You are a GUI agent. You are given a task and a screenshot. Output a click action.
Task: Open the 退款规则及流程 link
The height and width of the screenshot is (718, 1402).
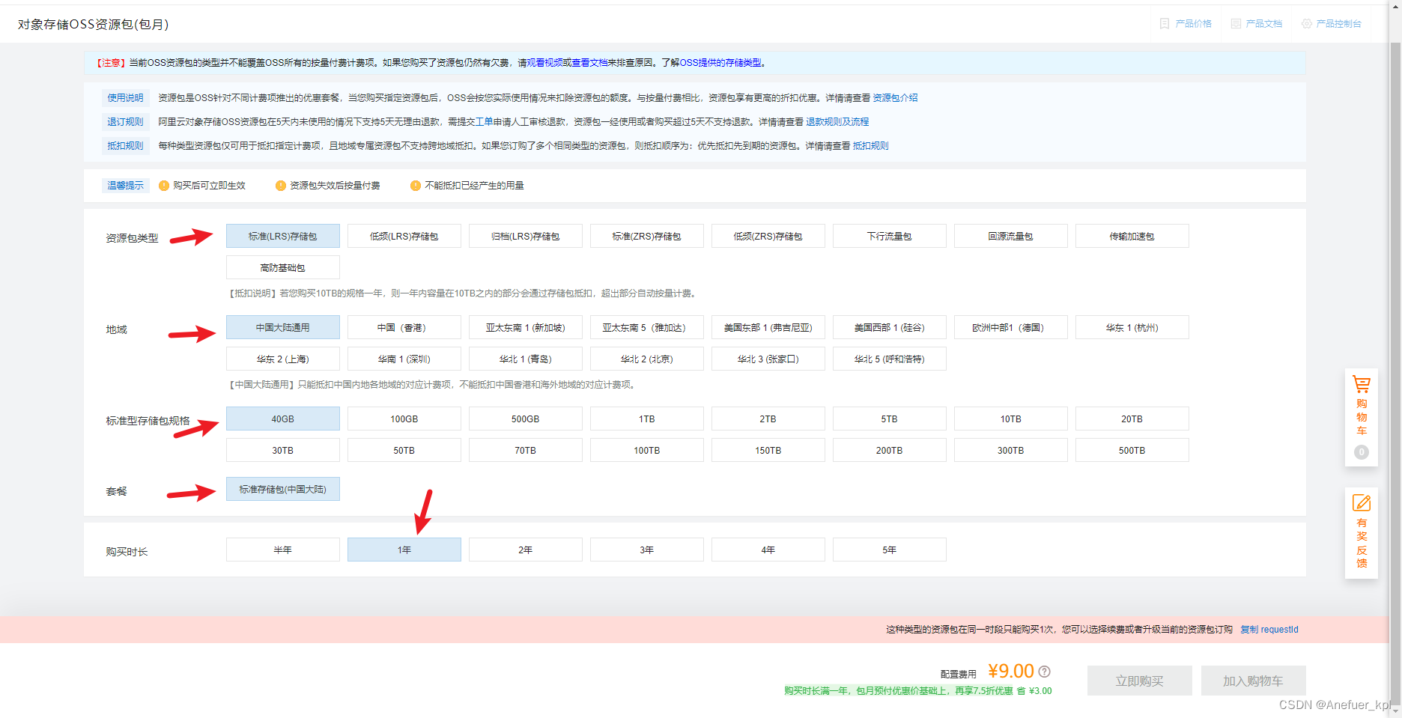pyautogui.click(x=837, y=121)
